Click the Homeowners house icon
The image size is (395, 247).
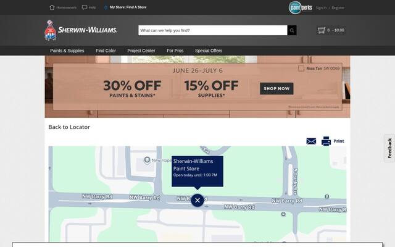52,7
